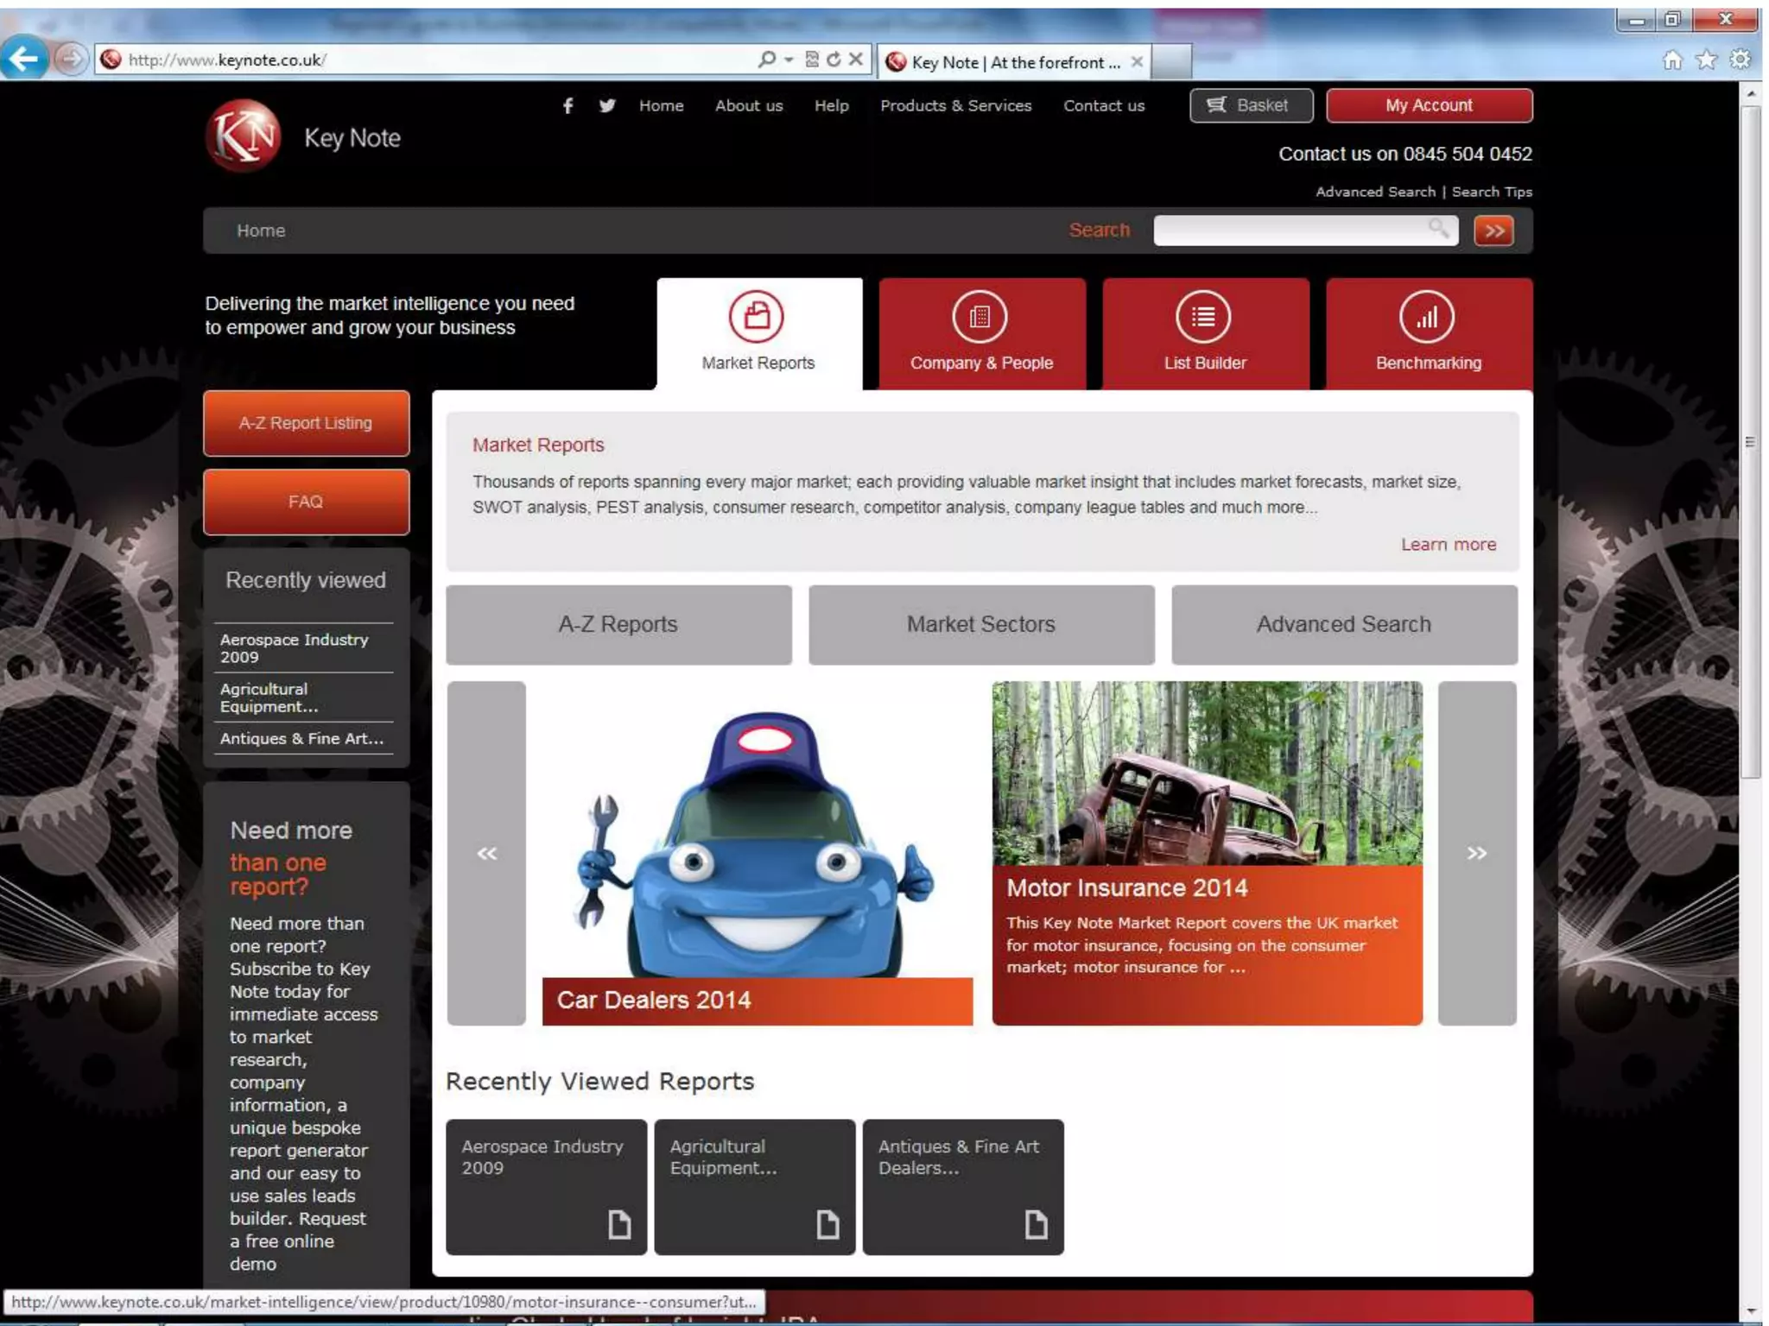Open Internet Explorer tools gear icon
The width and height of the screenshot is (1769, 1326).
pos(1740,59)
